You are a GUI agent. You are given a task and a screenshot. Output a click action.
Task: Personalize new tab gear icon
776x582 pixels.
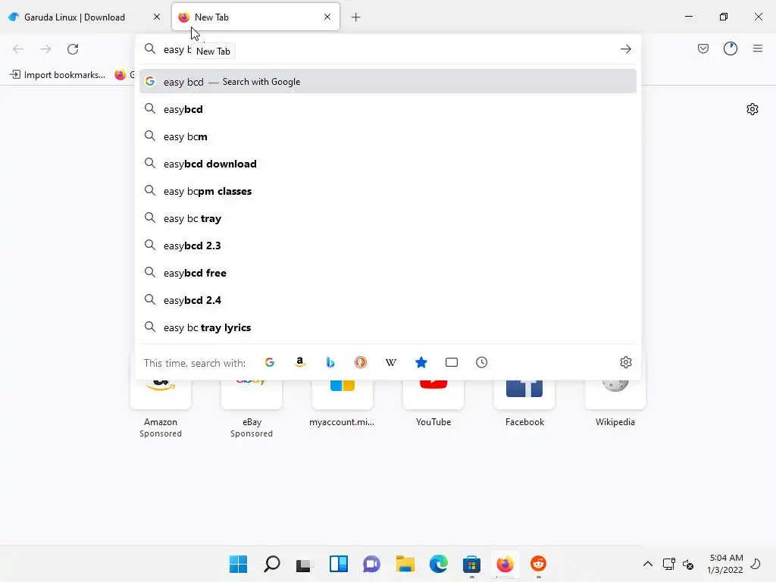coord(753,109)
